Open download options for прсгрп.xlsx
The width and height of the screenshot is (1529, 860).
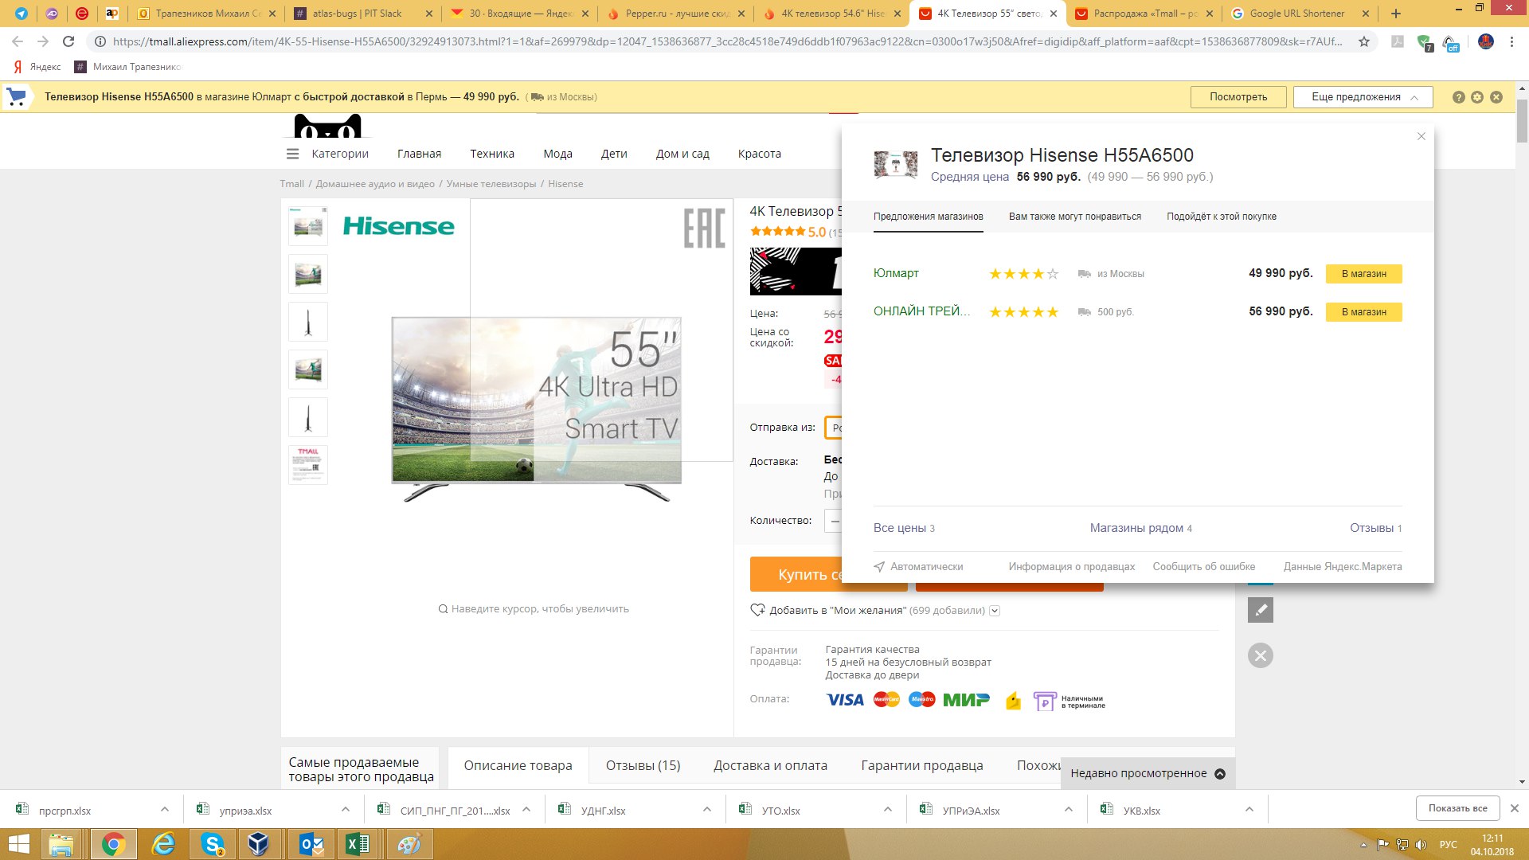(164, 810)
